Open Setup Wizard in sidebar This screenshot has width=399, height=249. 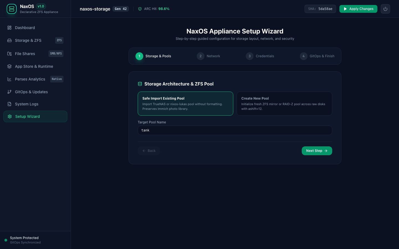click(35, 116)
